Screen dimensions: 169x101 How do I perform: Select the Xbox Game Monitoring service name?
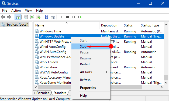click(x=55, y=83)
